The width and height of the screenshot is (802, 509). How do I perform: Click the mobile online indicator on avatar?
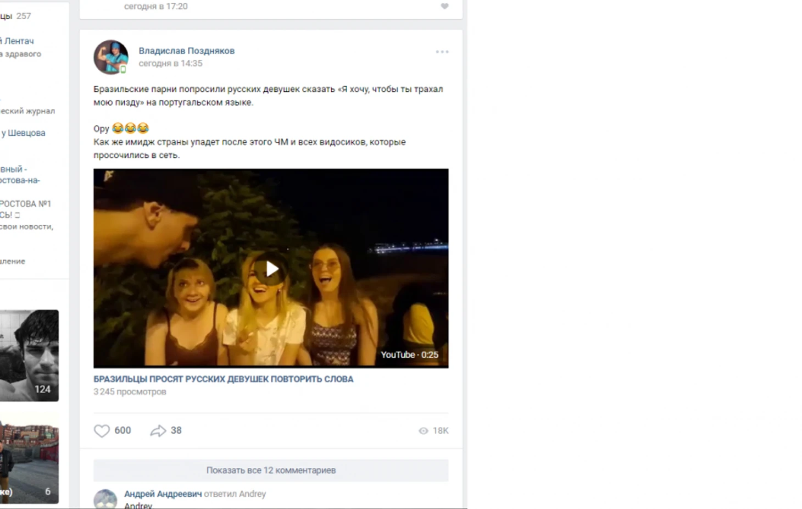[123, 69]
